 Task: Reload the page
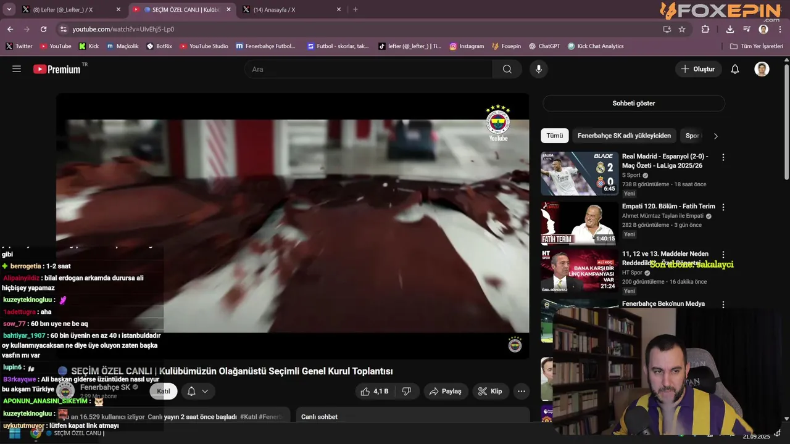(43, 29)
